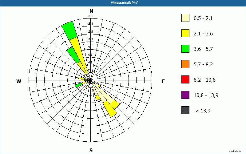Click the pale yellow 0,5 - 2,1 legend swatch
The height and width of the screenshot is (154, 246).
click(x=185, y=18)
